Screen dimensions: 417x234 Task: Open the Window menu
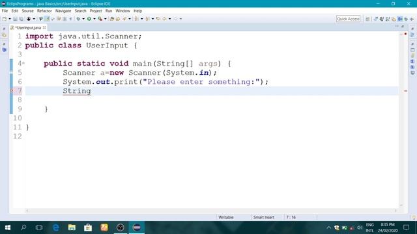(122, 11)
